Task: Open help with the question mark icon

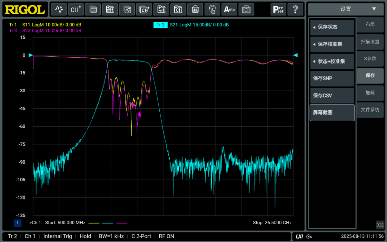Action: click(295, 9)
